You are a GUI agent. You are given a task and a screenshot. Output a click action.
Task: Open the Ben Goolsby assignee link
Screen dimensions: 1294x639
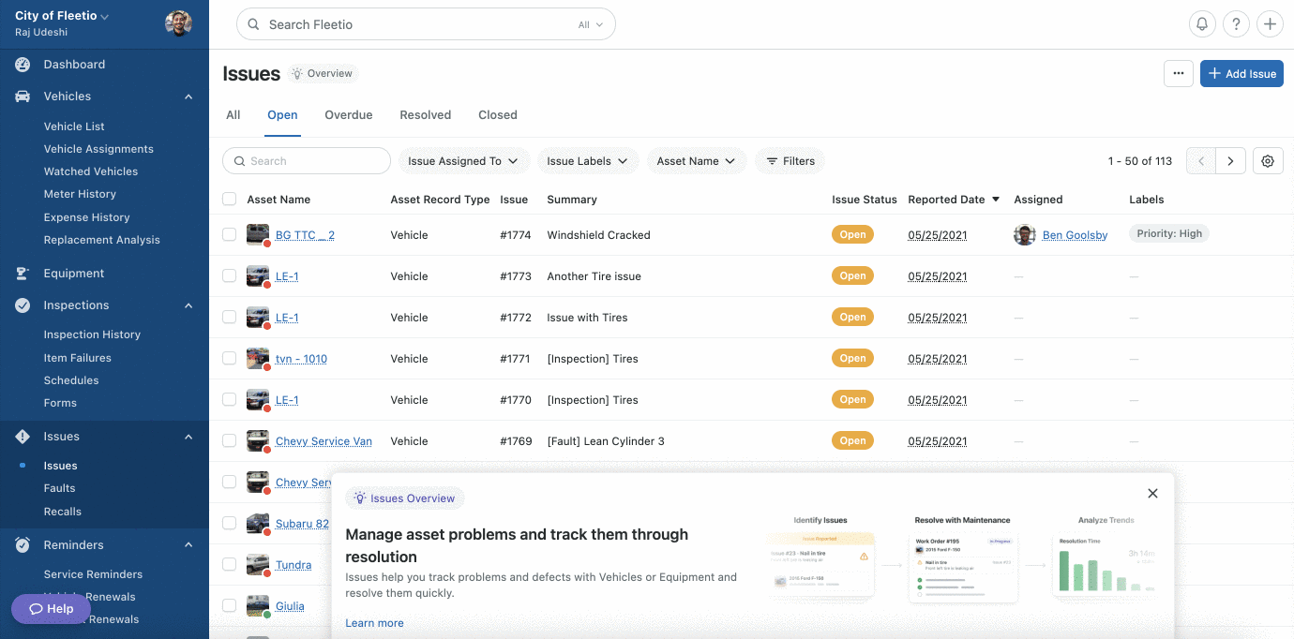tap(1075, 235)
